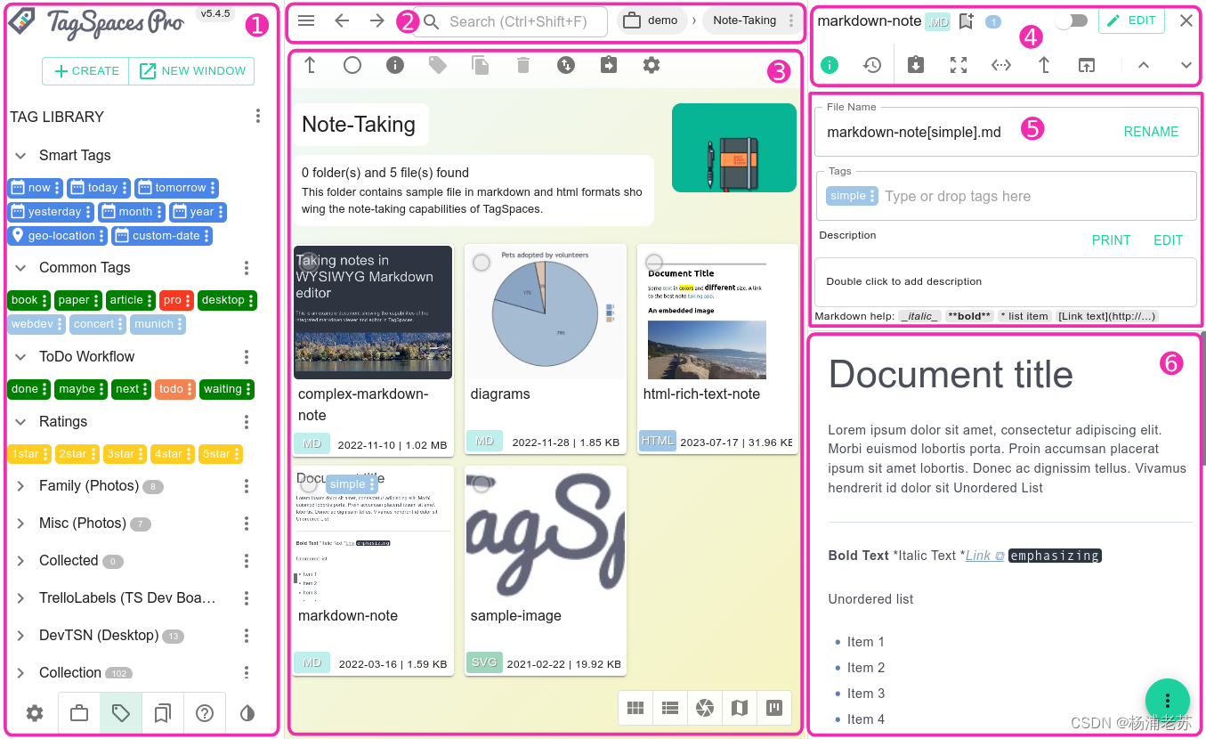Click the yellow 3star rating tag
The image size is (1206, 739).
point(124,454)
